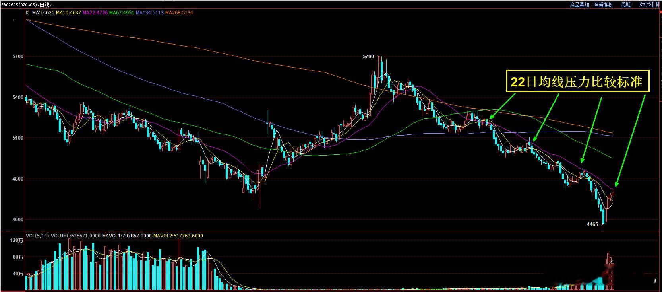The image size is (662, 292).
Task: Select the MA268:5134 moving average label
Action: [179, 13]
